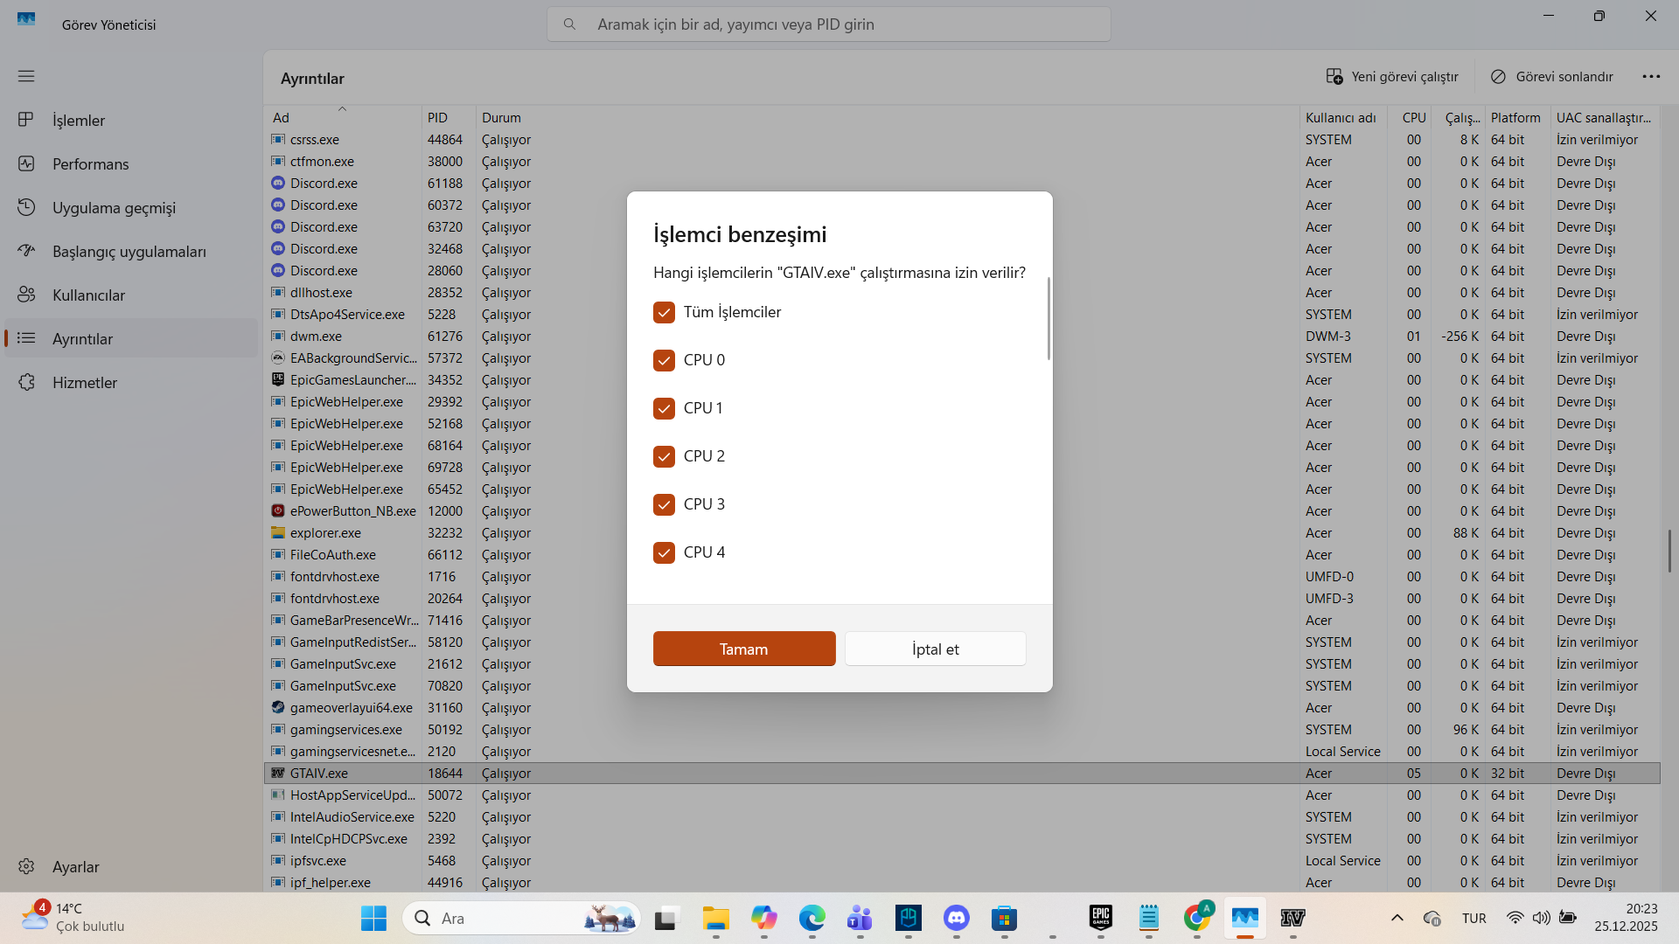Uncheck Tüm İşlemciler checkbox
Screen dimensions: 1679x944
(x=664, y=312)
